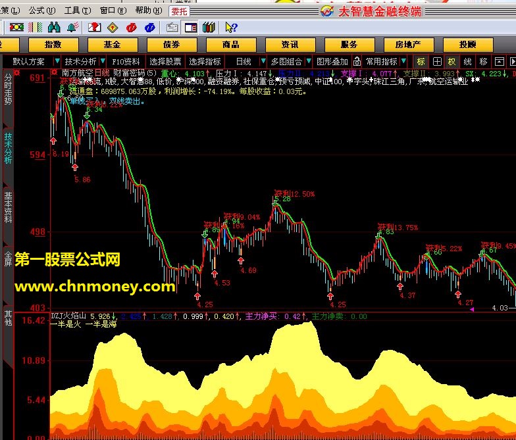Click the yellow diamond up-arrow icon

(113, 28)
